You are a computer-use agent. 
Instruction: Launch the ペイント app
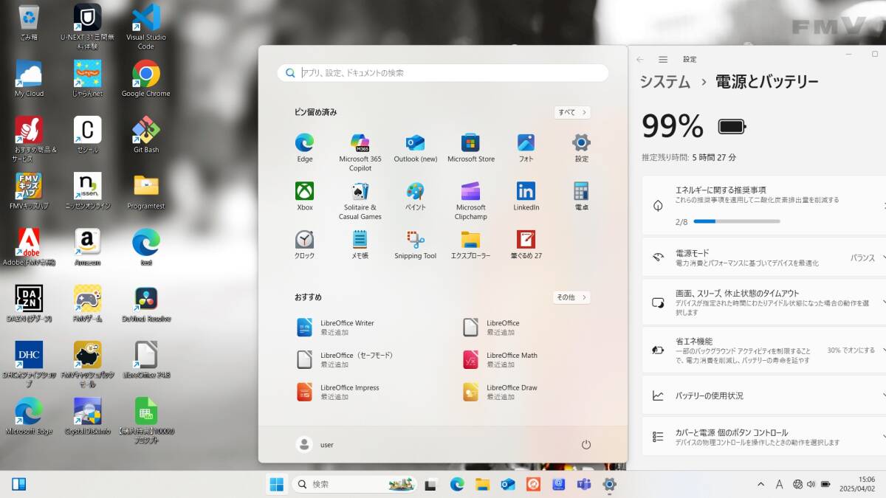[x=415, y=197]
